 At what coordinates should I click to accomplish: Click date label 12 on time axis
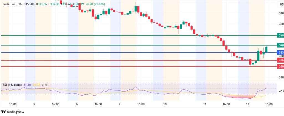click(x=248, y=104)
